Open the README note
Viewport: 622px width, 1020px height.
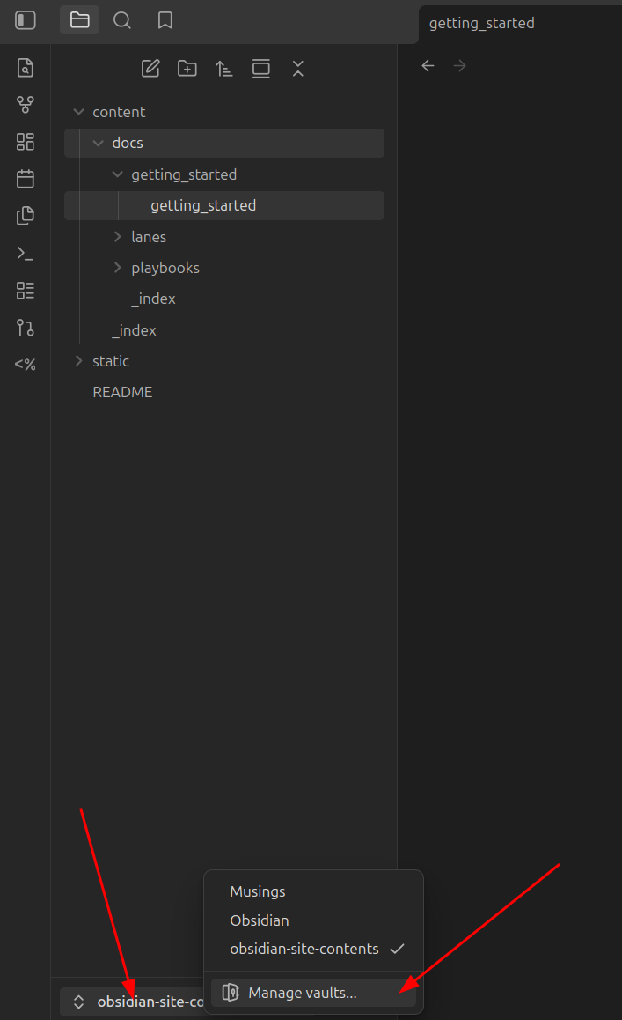point(122,392)
